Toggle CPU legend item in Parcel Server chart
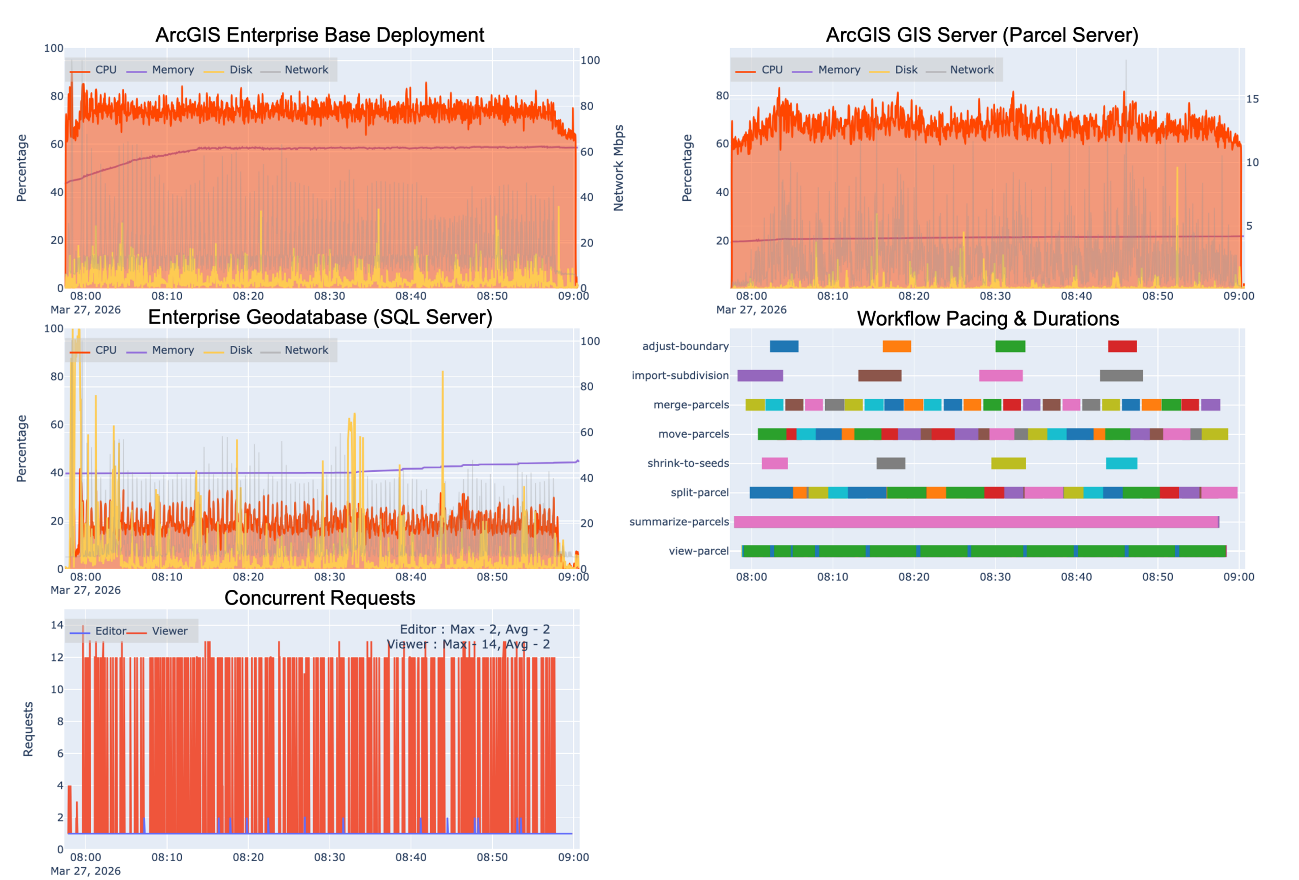1299x880 pixels. [771, 70]
